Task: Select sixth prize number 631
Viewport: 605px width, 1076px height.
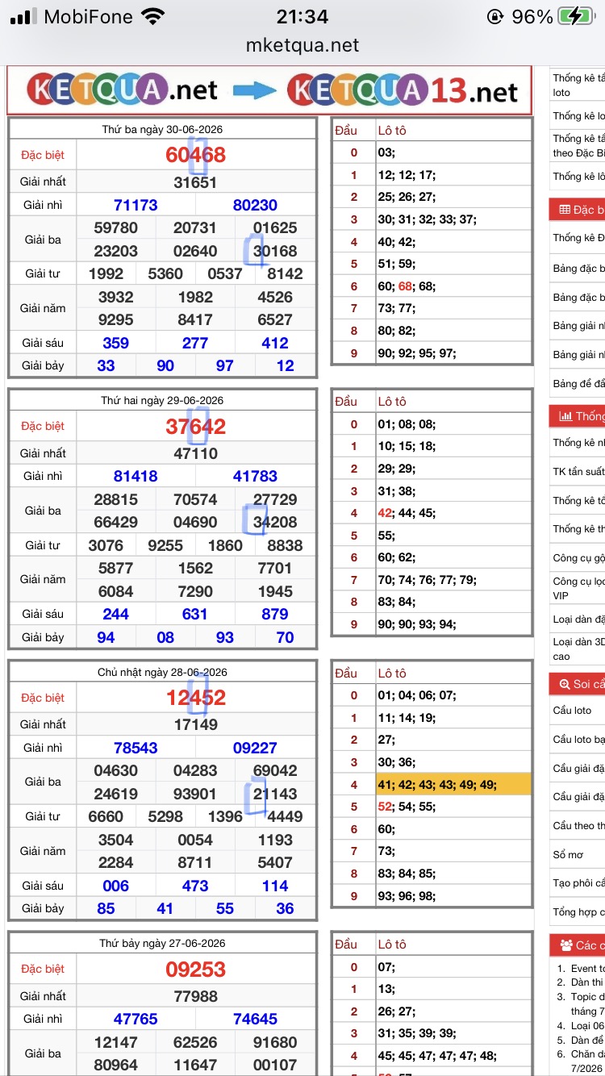Action: pos(195,615)
